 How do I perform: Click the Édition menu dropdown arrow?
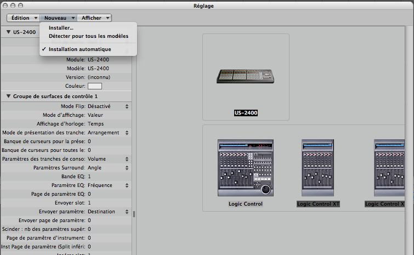pyautogui.click(x=36, y=18)
